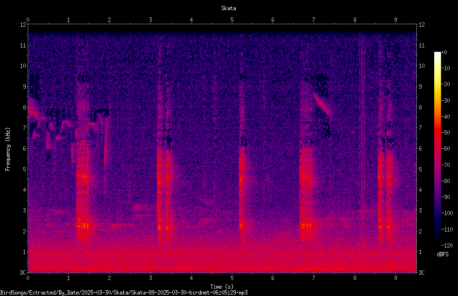
Task: Click the "dBFS" colorbar unit label
Action: point(442,254)
